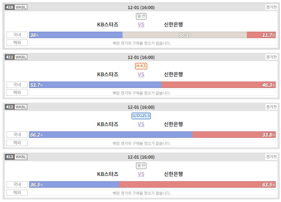Select the H-4.5 handicap badge

[x=141, y=66]
